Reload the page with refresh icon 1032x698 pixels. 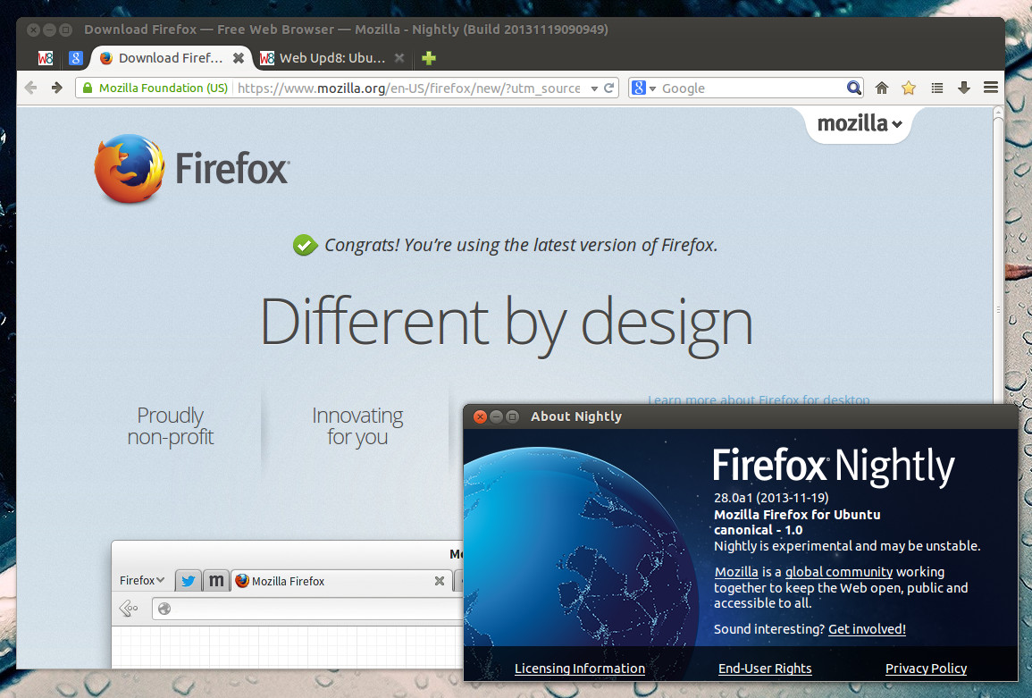(x=608, y=88)
